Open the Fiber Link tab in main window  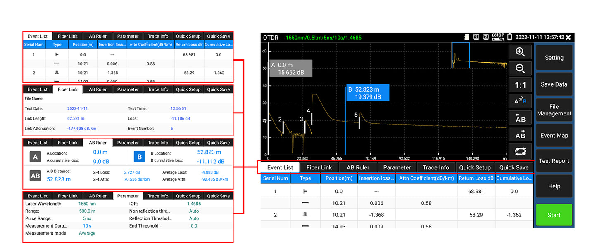click(319, 167)
